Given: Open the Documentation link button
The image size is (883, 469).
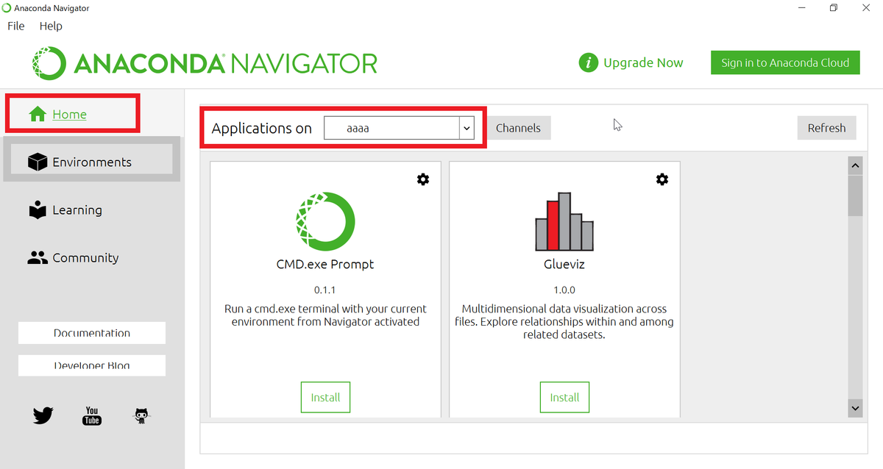Looking at the screenshot, I should (92, 332).
